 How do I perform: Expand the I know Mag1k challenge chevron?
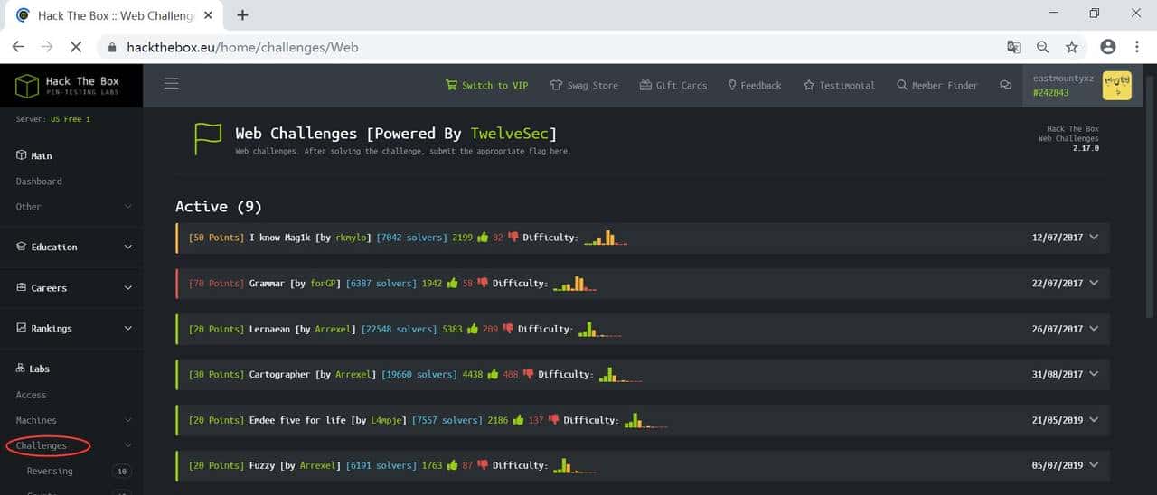[1094, 237]
